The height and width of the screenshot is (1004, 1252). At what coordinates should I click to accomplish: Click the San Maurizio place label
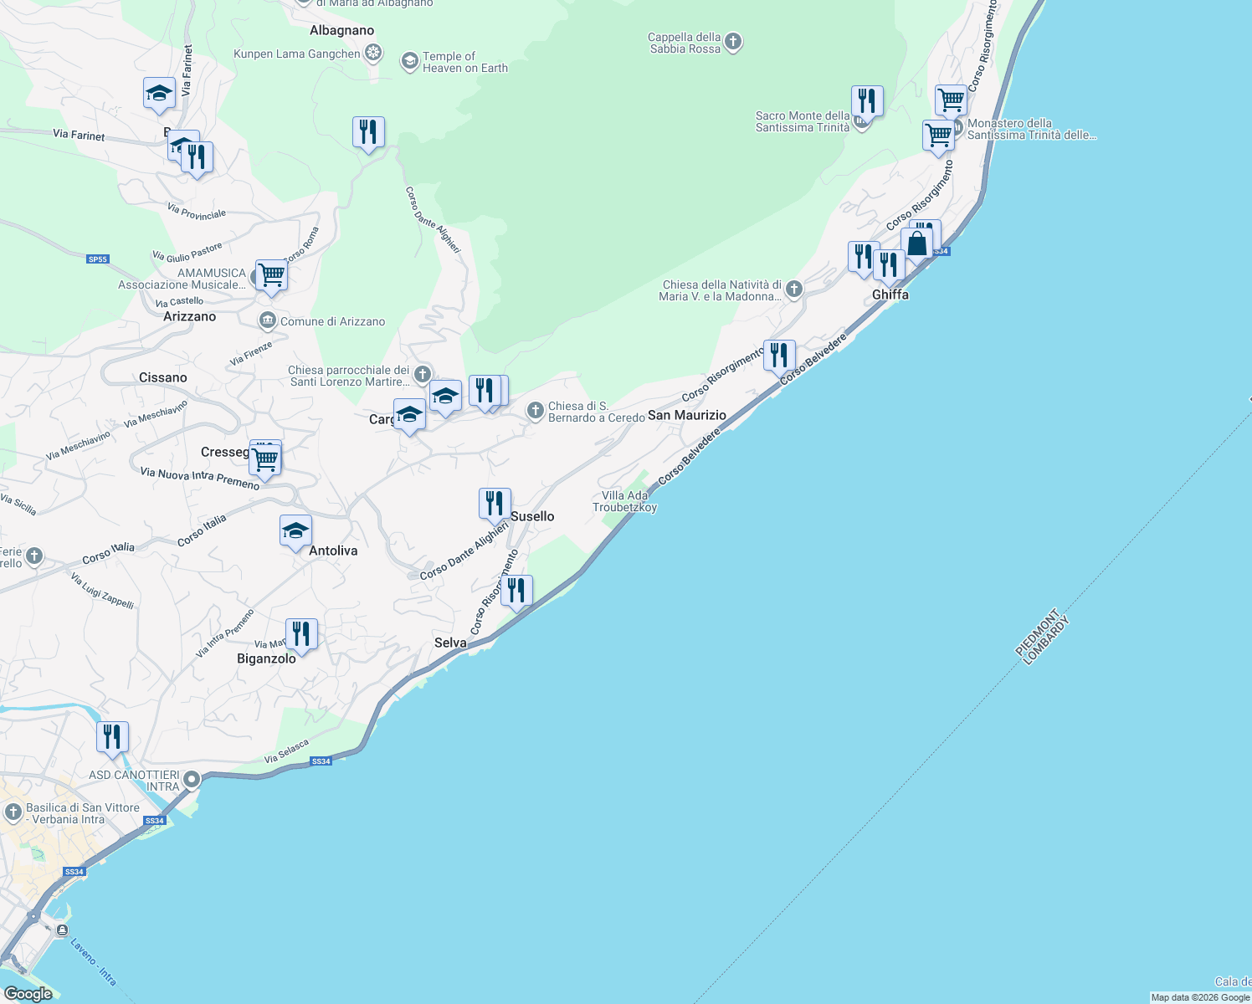point(688,414)
